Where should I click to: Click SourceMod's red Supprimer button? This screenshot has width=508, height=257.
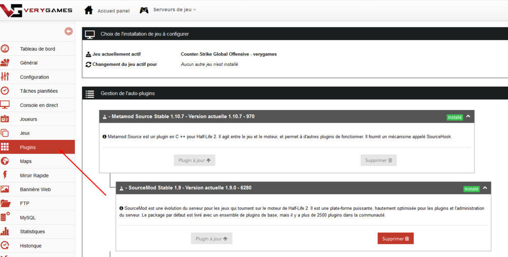point(395,239)
